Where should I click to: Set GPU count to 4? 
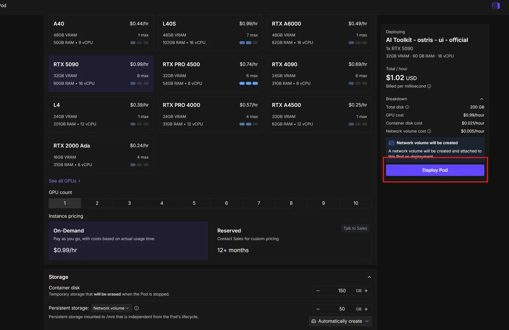(x=162, y=203)
